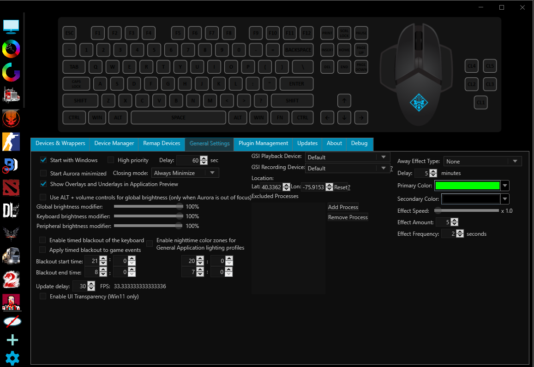The height and width of the screenshot is (367, 534).
Task: Select the Elite Dangerous winged profile icon
Action: coord(11,234)
